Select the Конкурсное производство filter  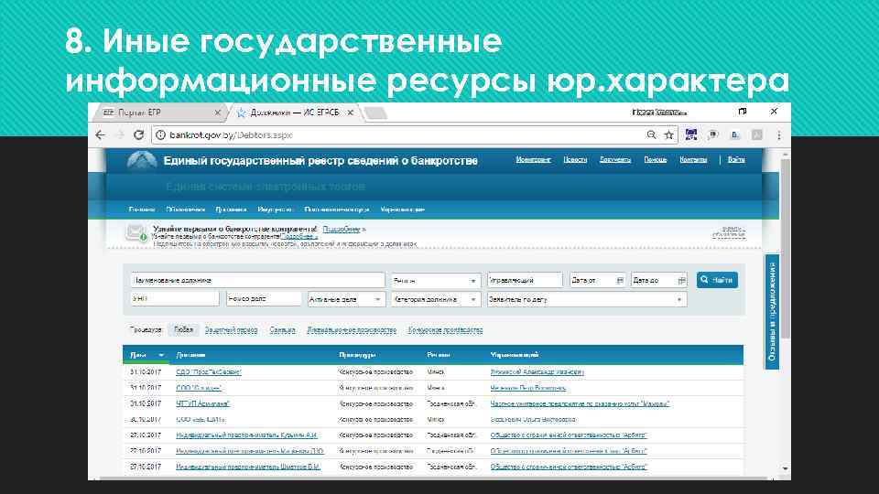(445, 330)
